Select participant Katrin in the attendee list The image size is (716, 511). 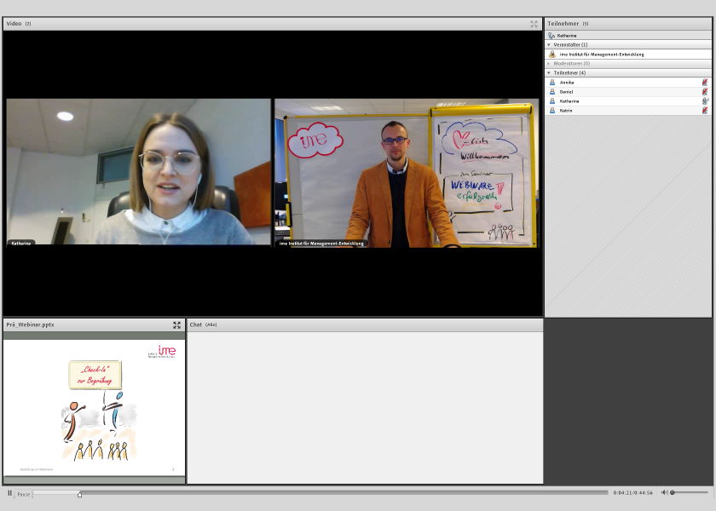tap(628, 111)
